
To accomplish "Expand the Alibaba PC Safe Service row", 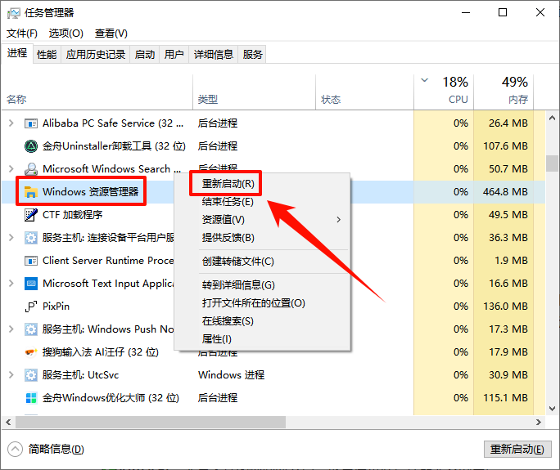I will pos(11,123).
